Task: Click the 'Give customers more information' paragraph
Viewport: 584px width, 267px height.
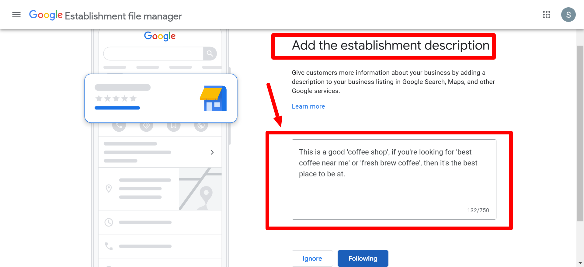Action: click(393, 82)
